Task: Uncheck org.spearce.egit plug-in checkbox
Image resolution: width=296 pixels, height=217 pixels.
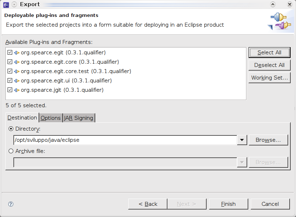Action: coord(10,53)
